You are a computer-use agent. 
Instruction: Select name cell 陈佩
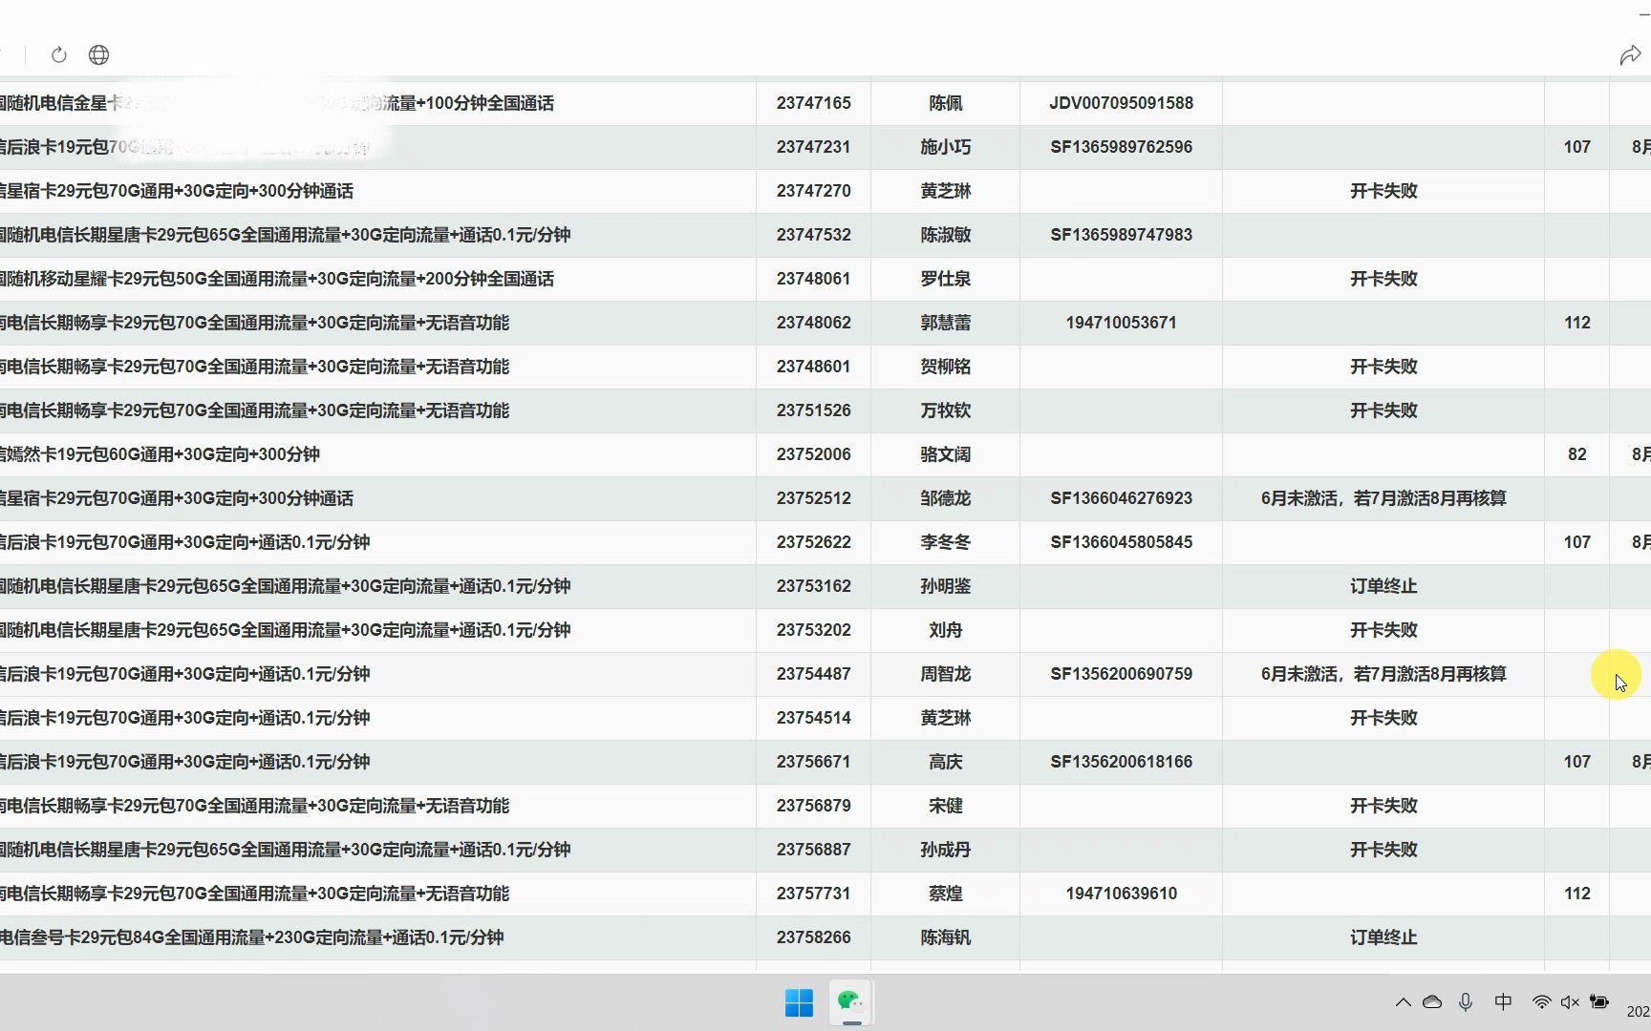point(946,103)
